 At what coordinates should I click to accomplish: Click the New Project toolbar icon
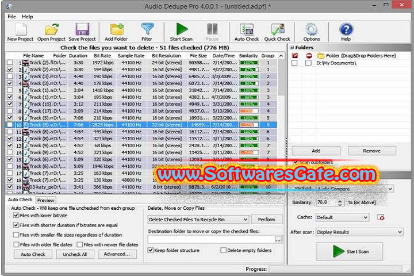coord(20,32)
